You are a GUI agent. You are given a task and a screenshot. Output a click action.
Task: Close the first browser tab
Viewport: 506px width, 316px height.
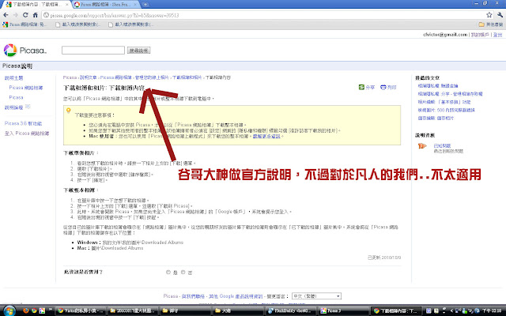tap(67, 5)
